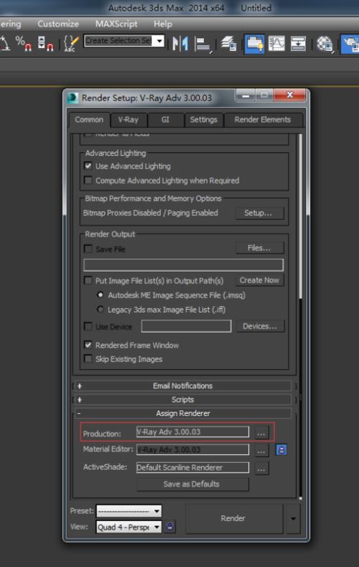
Task: Open the Material Editor icon
Action: (x=325, y=44)
